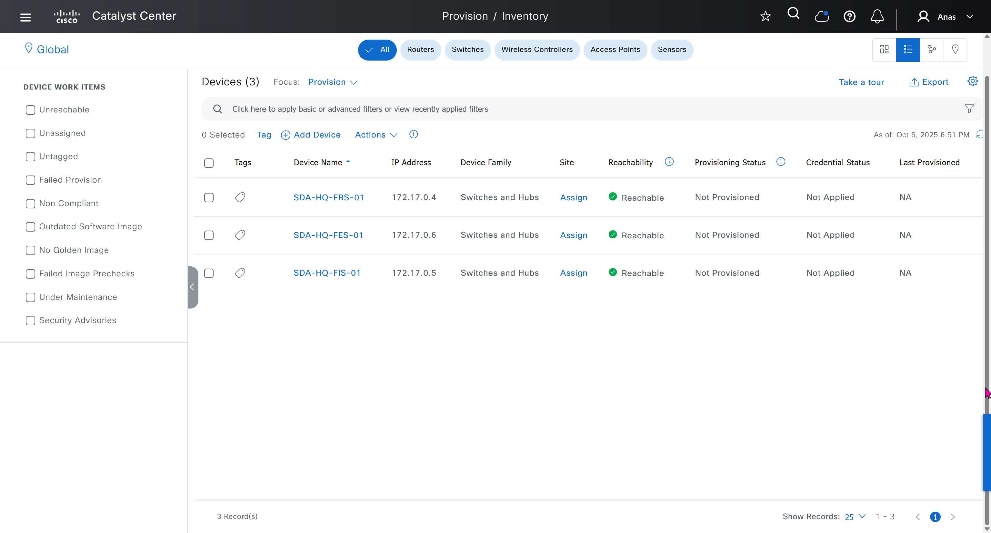Open the Actions dropdown menu
This screenshot has width=991, height=533.
click(375, 135)
